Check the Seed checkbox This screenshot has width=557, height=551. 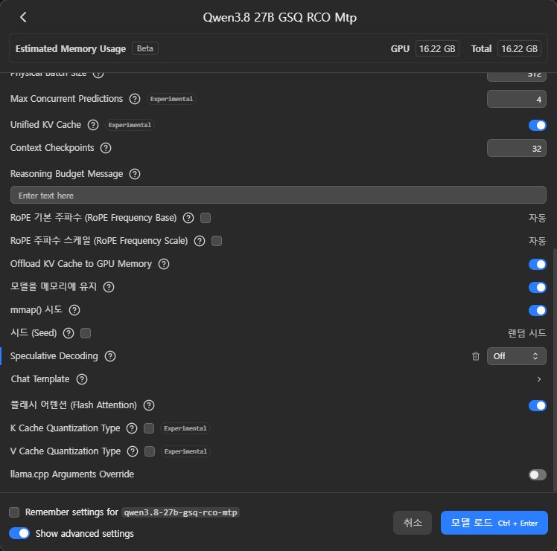coord(86,333)
